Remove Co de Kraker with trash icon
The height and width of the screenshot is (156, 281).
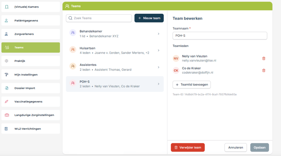(264, 70)
